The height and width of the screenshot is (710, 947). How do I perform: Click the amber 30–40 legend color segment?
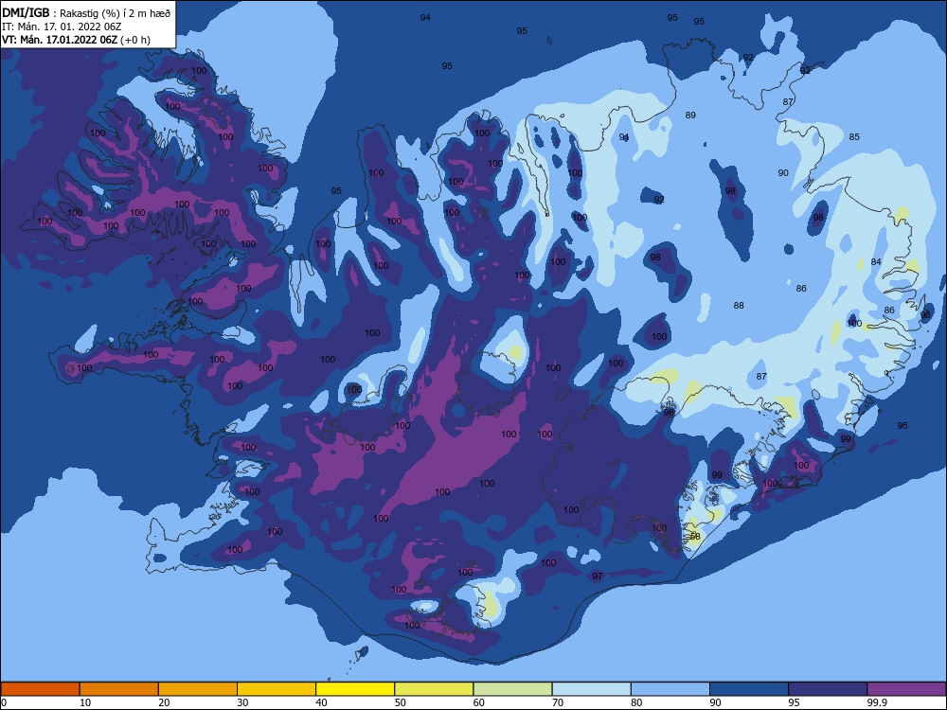coord(277,689)
